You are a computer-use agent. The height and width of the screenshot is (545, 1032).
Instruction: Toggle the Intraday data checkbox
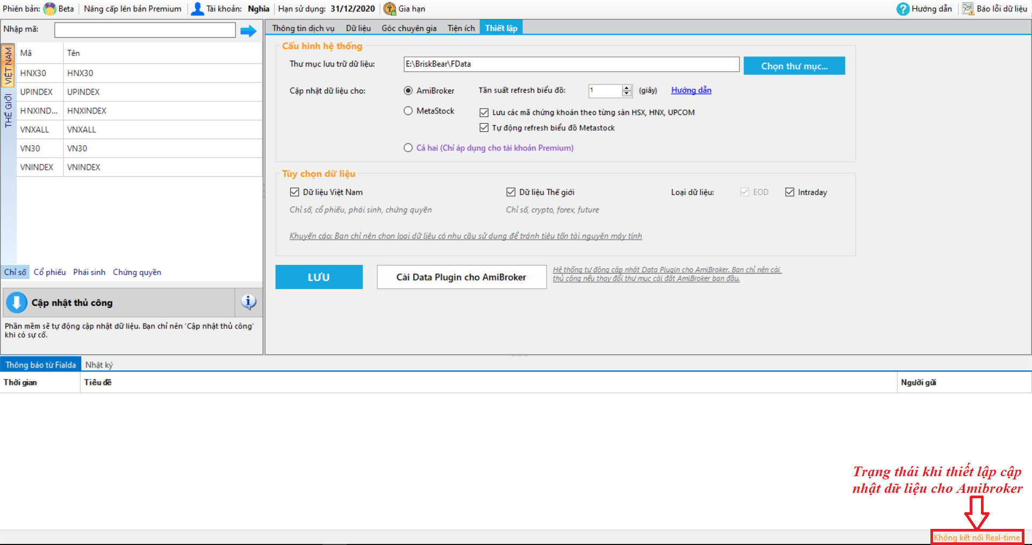tap(790, 192)
